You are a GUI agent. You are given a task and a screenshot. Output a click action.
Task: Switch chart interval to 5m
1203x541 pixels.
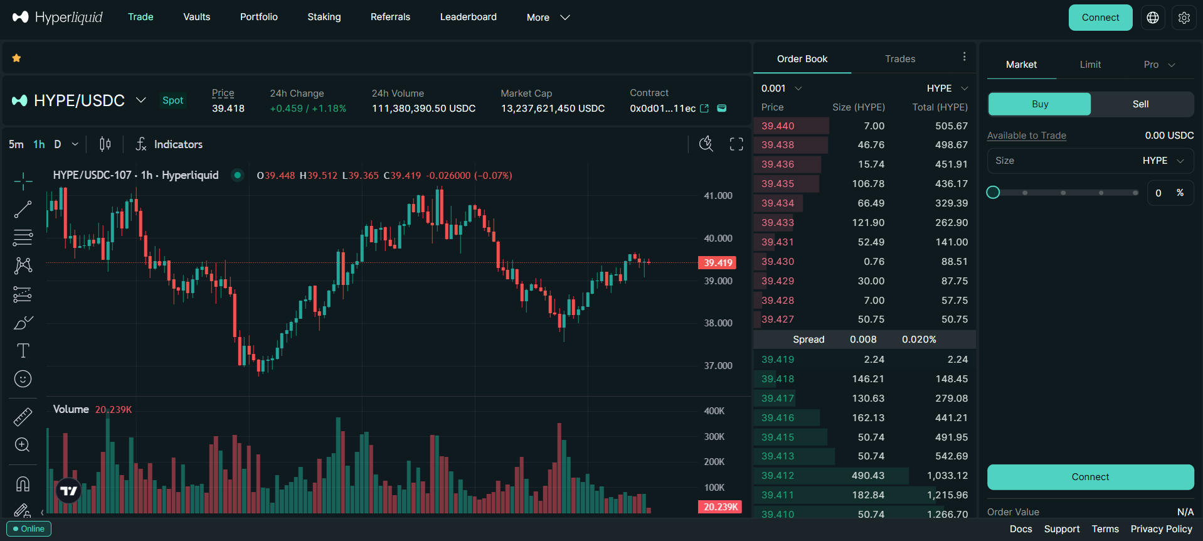16,144
